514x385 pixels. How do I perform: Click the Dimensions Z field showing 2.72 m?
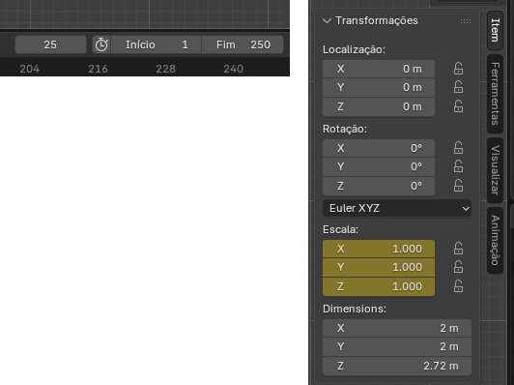(x=397, y=366)
